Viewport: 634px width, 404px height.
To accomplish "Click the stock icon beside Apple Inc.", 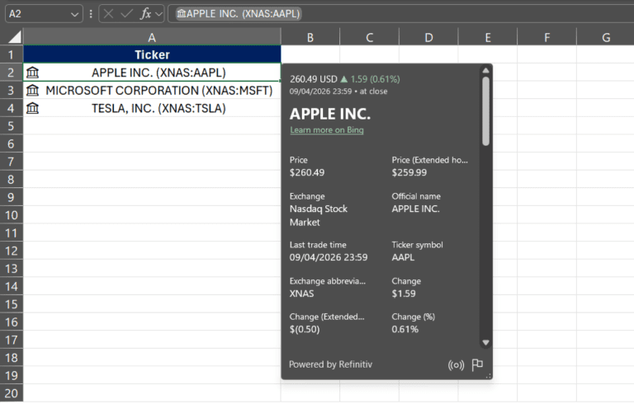I will (x=32, y=73).
